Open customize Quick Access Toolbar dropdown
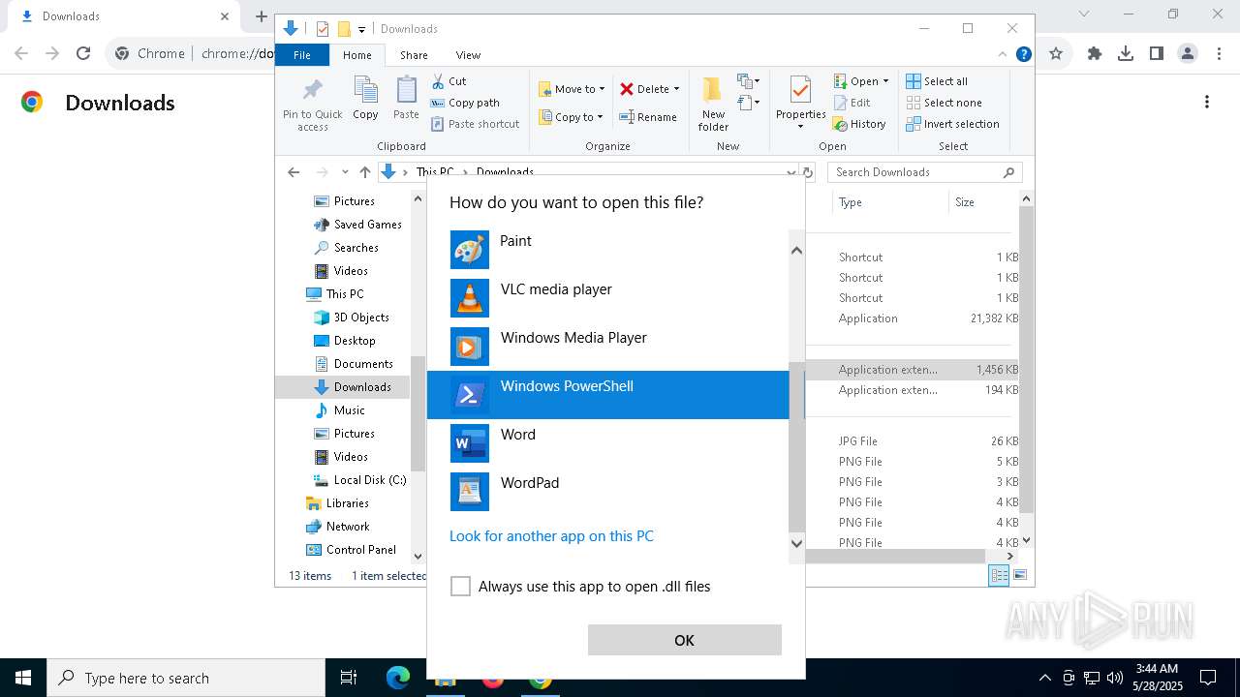The width and height of the screenshot is (1240, 697). coord(361,29)
